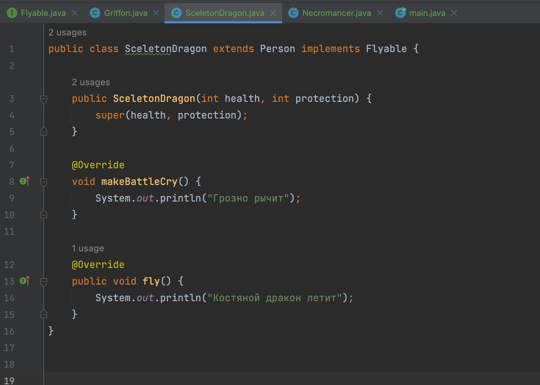Switch to the Necromancer.java tab
540x385 pixels.
[x=337, y=13]
